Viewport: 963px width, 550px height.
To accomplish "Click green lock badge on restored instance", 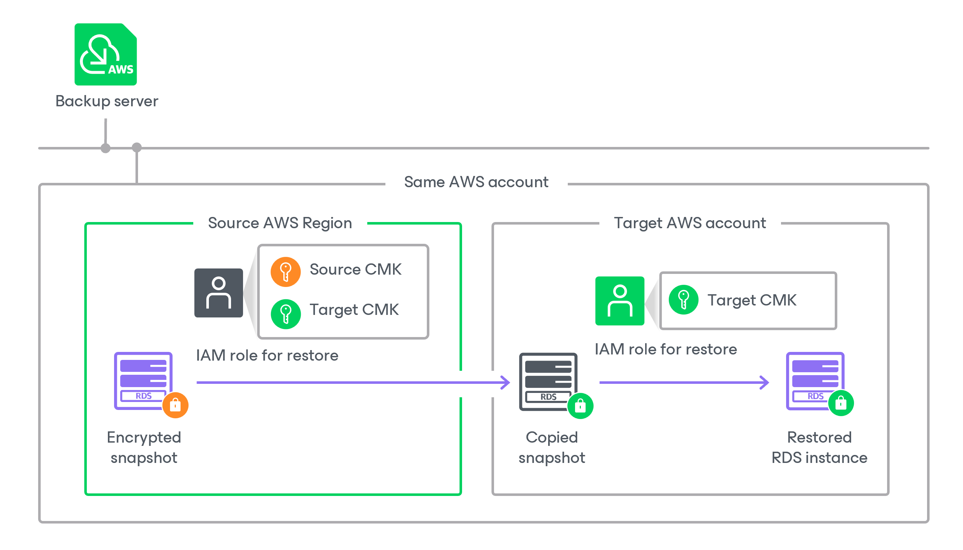I will tap(841, 403).
